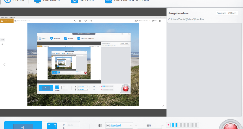Toggle the Standard audio checkbox
Screen dimensions: 243x129
[108, 125]
